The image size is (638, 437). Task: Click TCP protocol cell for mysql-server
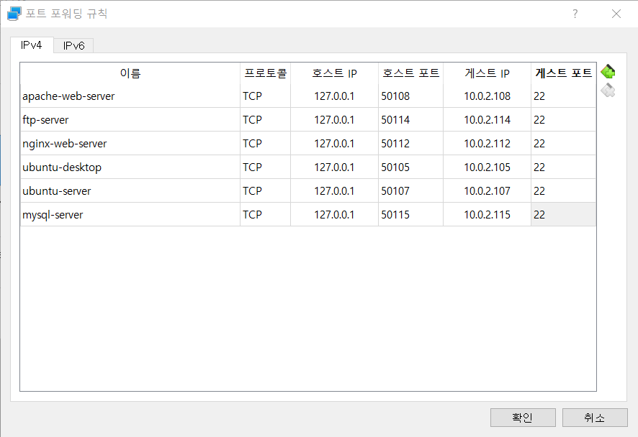[265, 214]
